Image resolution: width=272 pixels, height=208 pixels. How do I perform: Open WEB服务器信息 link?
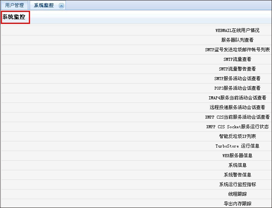237,156
